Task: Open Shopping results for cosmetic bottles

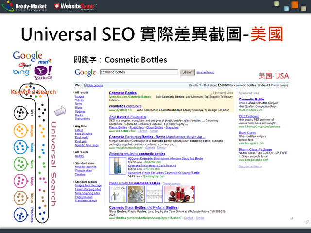Action: [137, 154]
